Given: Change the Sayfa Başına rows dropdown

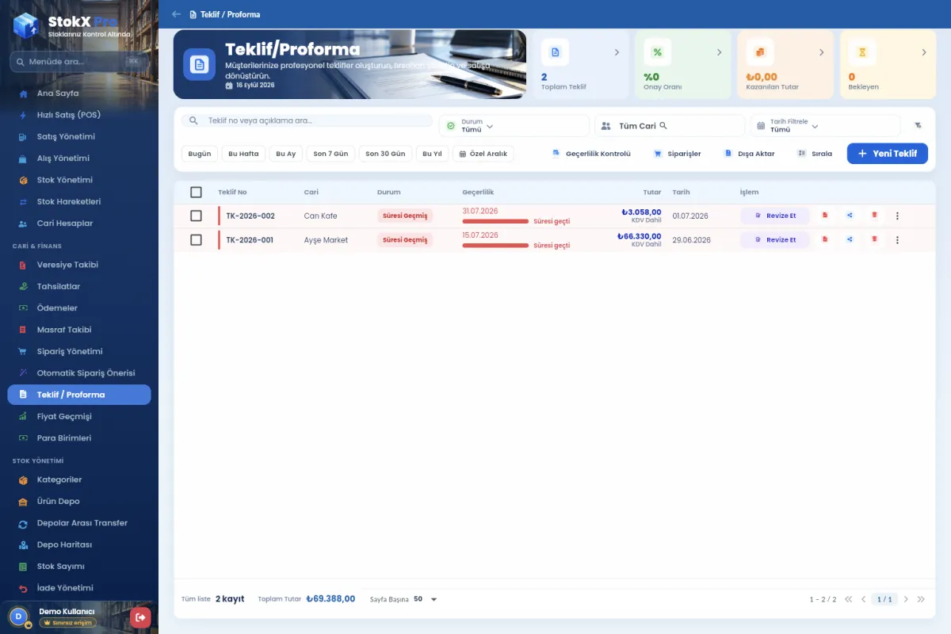Looking at the screenshot, I should click(426, 599).
